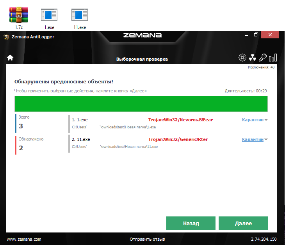Restore down the Zemana AntiLogger window
This screenshot has height=245, width=285.
256,34
